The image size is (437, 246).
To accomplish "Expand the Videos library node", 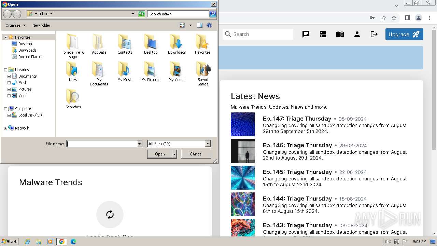I will tap(9, 96).
